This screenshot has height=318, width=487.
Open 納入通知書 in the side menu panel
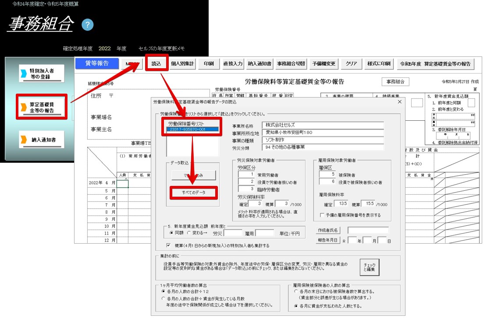click(41, 140)
